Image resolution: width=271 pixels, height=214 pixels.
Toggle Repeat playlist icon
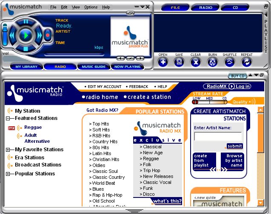[x=247, y=62]
